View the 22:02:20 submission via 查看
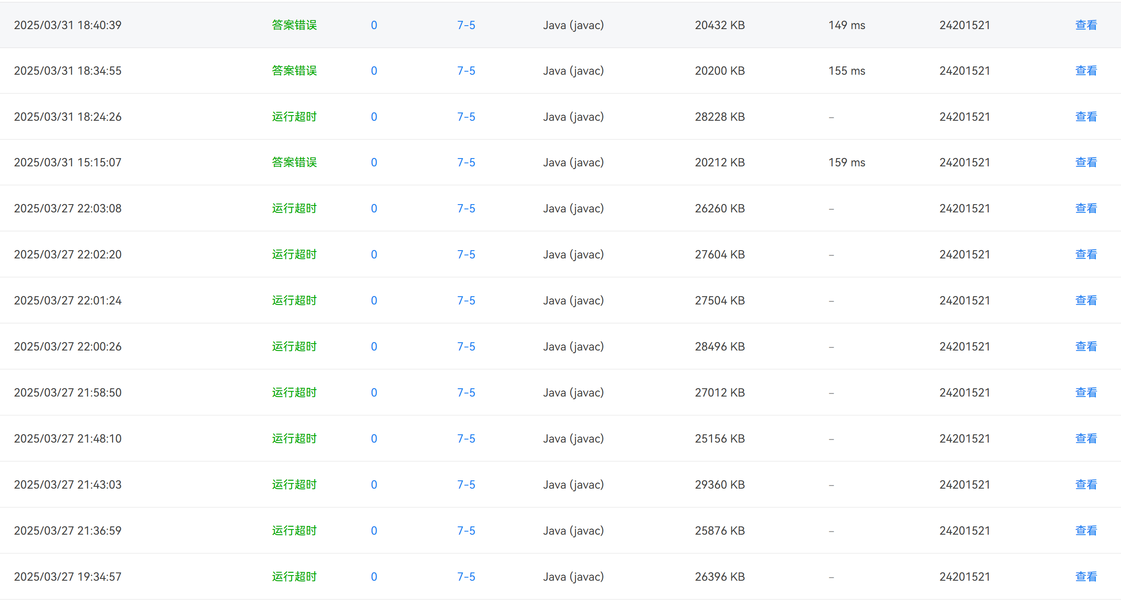This screenshot has height=615, width=1121. (x=1086, y=254)
